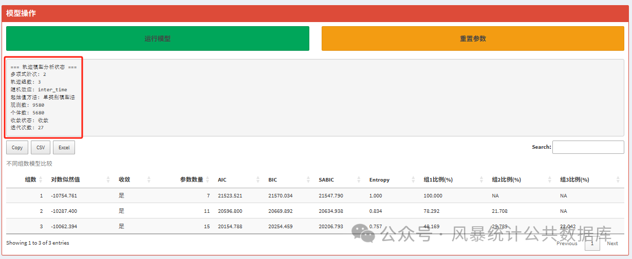Select log-likelihood cell -10062.394
The height and width of the screenshot is (259, 632).
tap(64, 227)
